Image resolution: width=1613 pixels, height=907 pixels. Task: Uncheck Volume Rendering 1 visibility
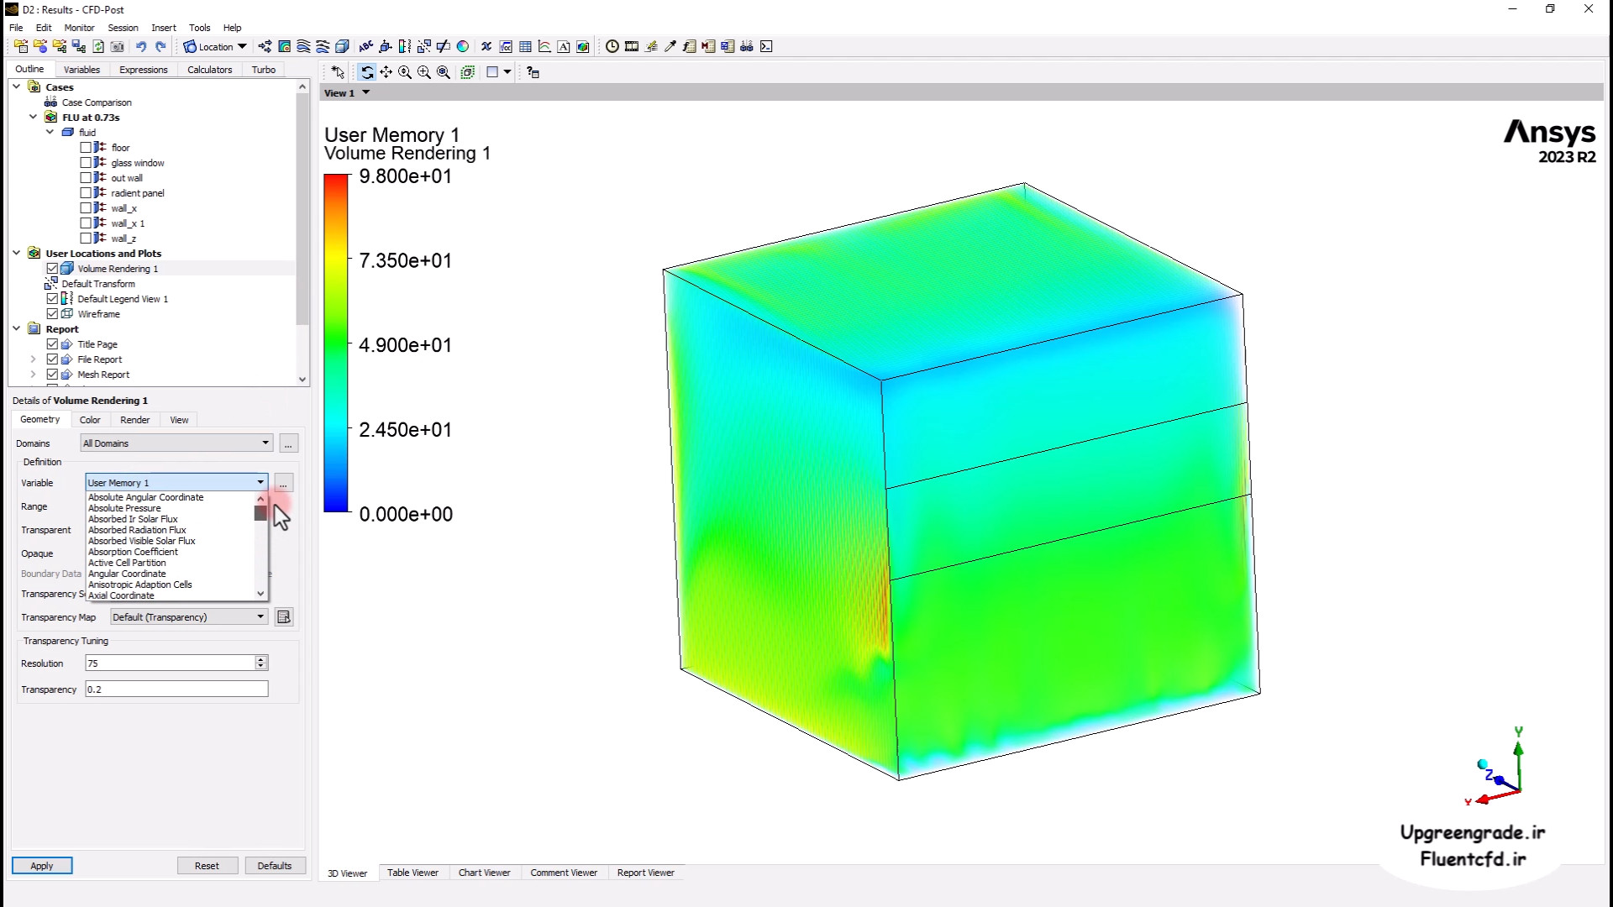tap(52, 268)
